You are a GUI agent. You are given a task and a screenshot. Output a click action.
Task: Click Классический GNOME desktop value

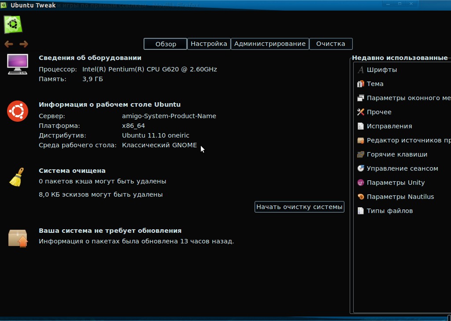pos(159,145)
